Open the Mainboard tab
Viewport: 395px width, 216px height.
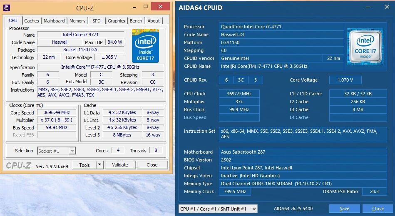(x=54, y=21)
